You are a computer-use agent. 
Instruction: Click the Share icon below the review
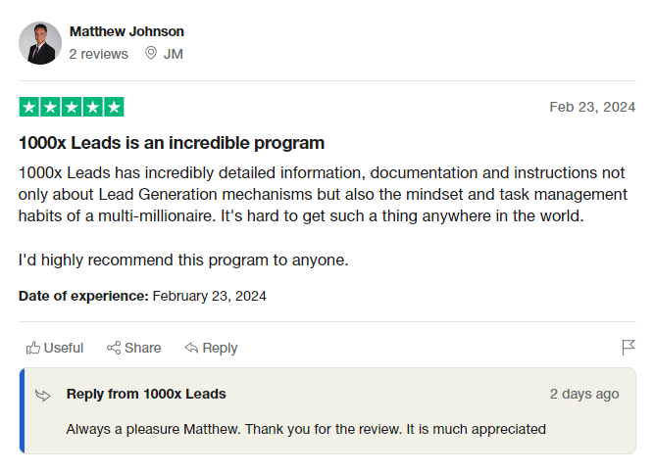pos(114,348)
